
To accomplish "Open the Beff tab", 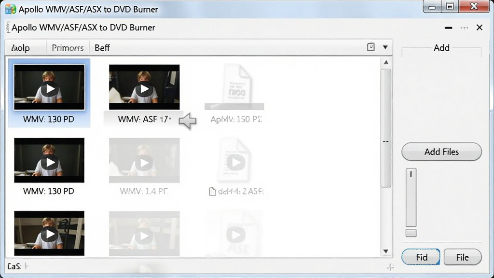I will point(102,48).
